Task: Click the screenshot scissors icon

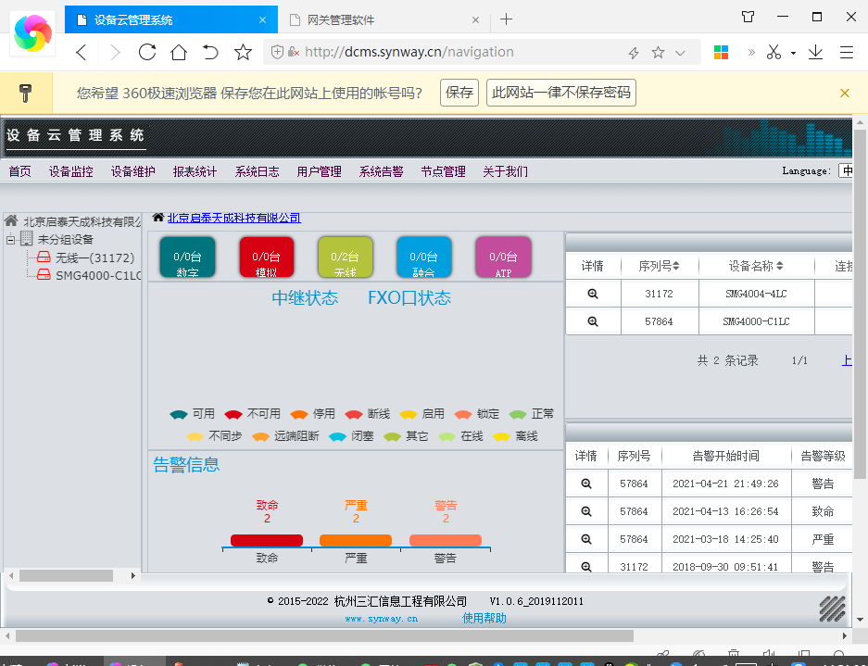Action: (x=774, y=53)
